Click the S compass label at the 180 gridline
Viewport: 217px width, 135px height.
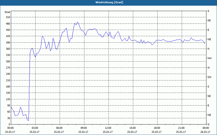tap(208, 87)
